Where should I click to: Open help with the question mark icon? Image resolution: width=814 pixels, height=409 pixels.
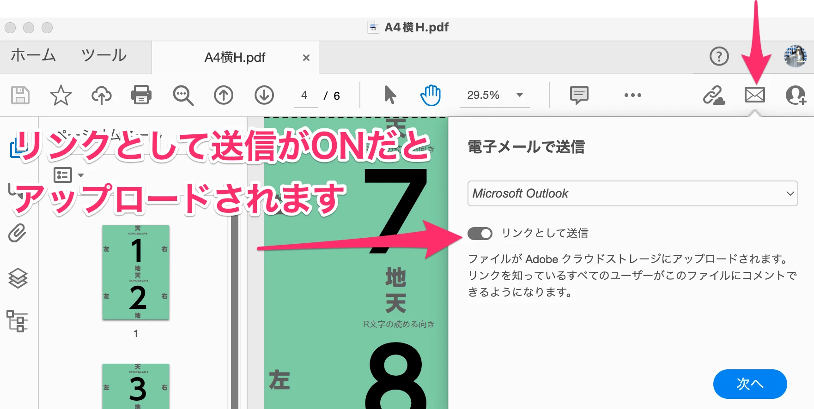[x=719, y=56]
